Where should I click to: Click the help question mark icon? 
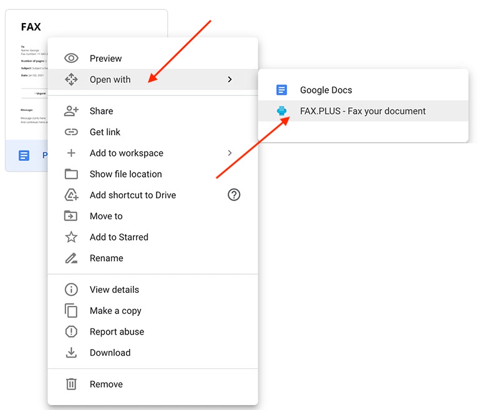click(x=234, y=195)
